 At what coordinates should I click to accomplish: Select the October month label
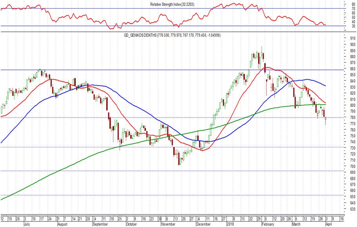tap(131, 224)
